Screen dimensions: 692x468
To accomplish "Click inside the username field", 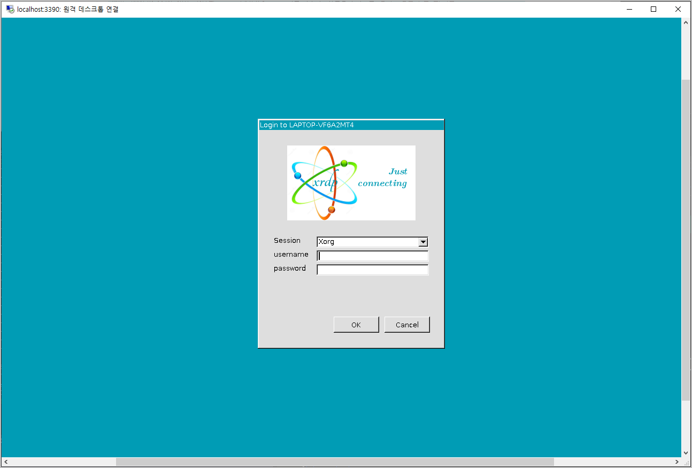I will click(x=372, y=256).
